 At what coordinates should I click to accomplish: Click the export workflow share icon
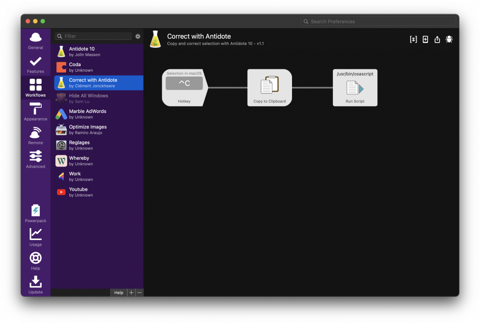(x=437, y=39)
